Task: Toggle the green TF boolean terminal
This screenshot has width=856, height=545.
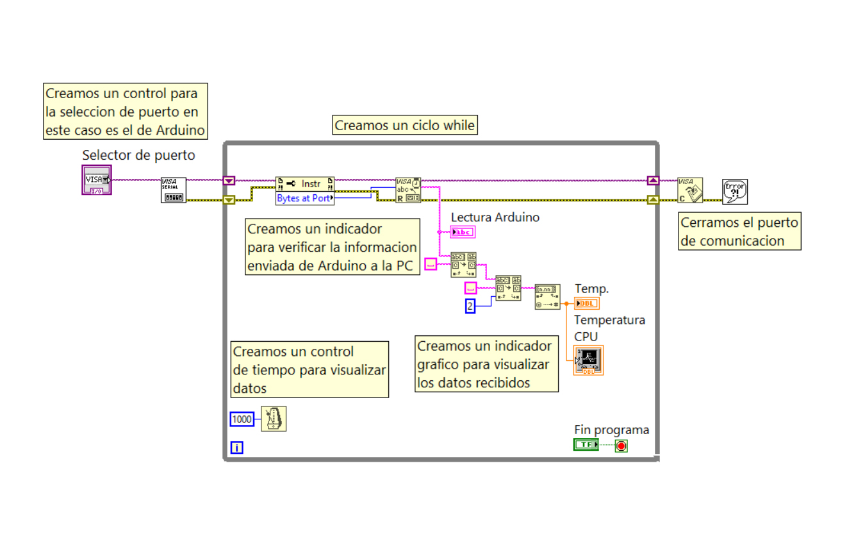Action: 585,444
